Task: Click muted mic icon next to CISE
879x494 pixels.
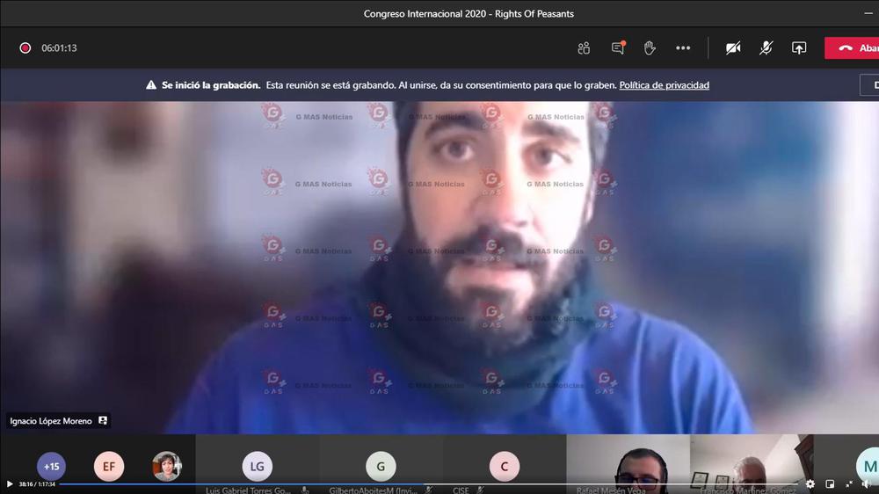Action: 481,490
